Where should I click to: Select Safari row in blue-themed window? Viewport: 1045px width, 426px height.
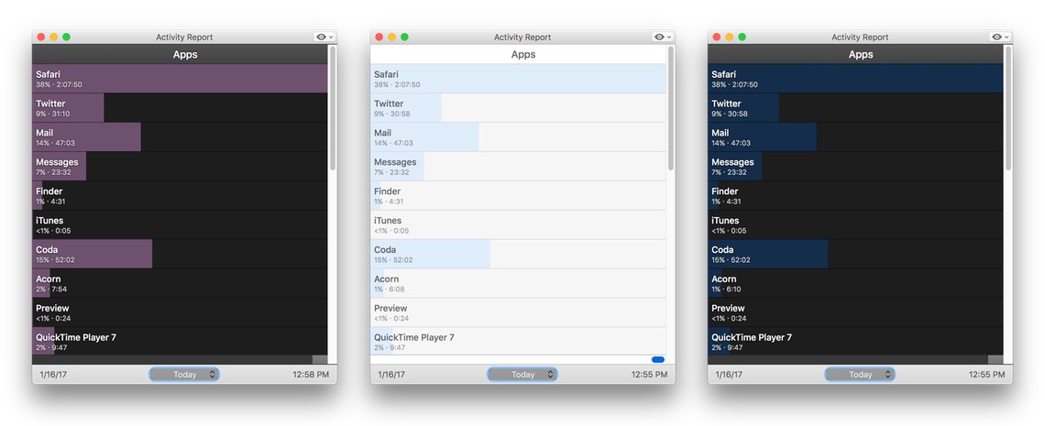coord(855,79)
